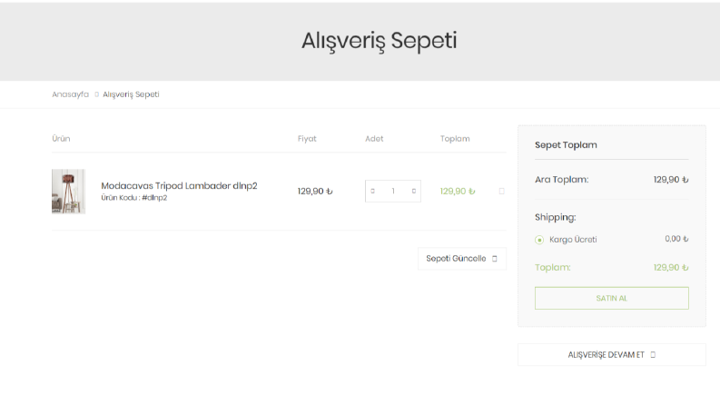Click the Ürün Kodu : #dlnp2 text
Image resolution: width=720 pixels, height=405 pixels.
click(x=134, y=198)
